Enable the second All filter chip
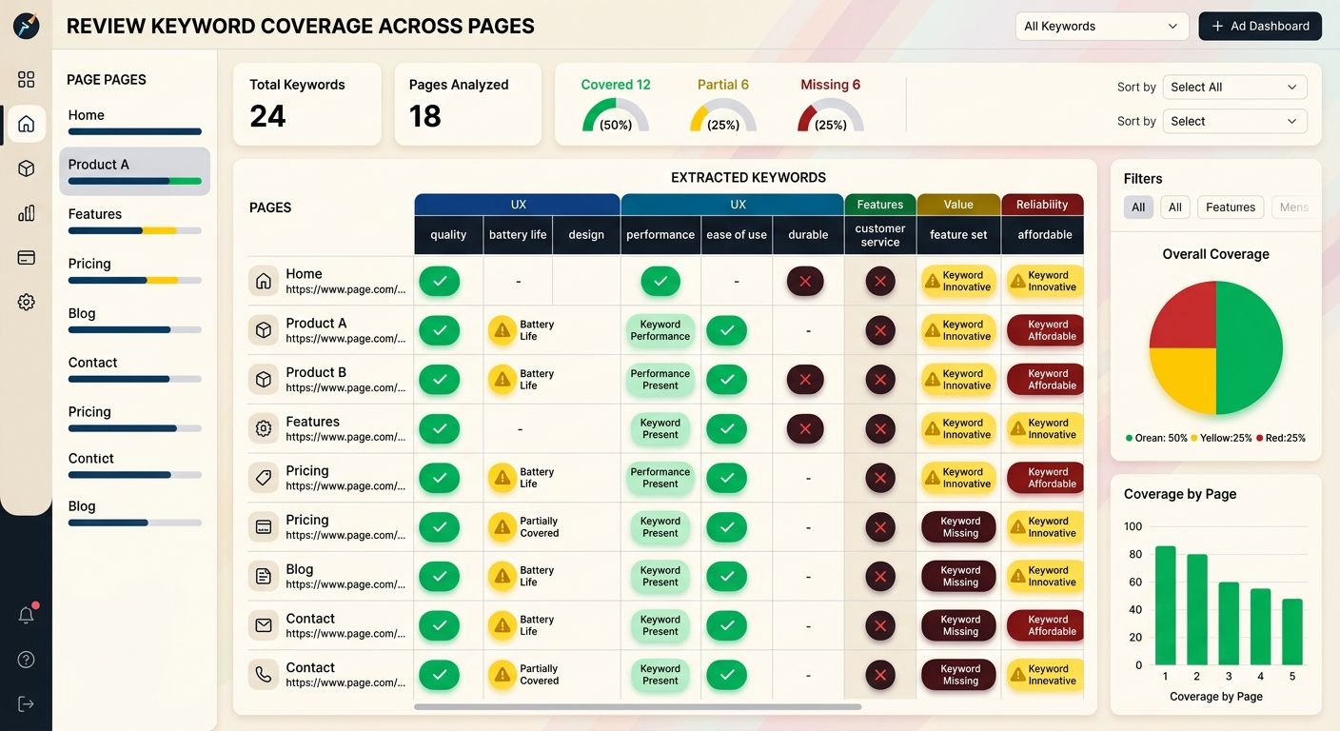This screenshot has height=731, width=1340. coord(1177,207)
